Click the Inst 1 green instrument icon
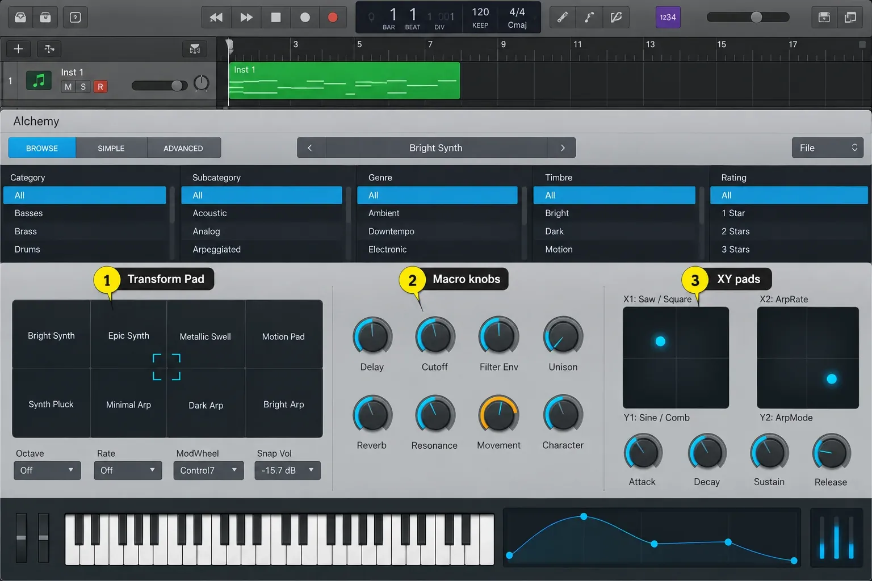Screen dimensions: 872x581 [39, 81]
